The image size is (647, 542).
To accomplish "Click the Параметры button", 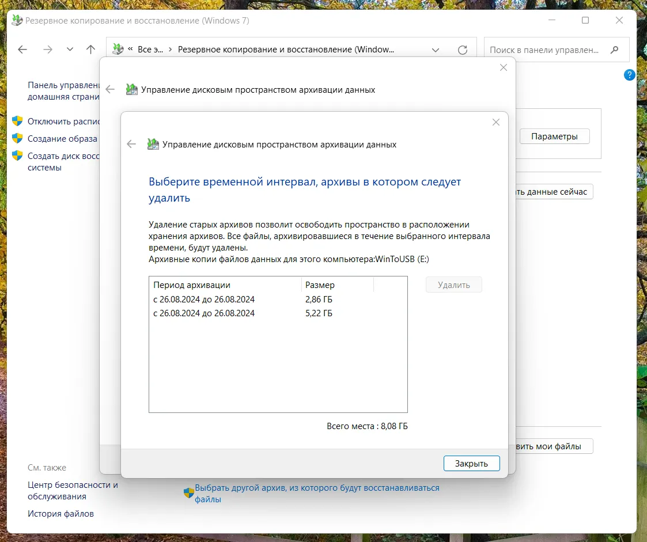I will click(x=554, y=137).
